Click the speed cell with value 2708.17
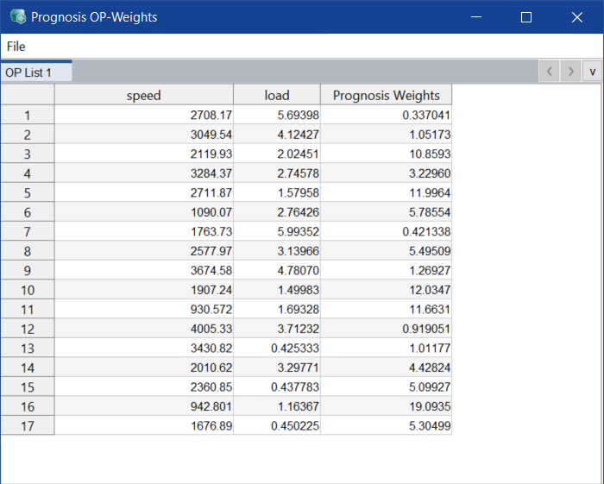Viewport: 604px width, 484px height. tap(143, 115)
